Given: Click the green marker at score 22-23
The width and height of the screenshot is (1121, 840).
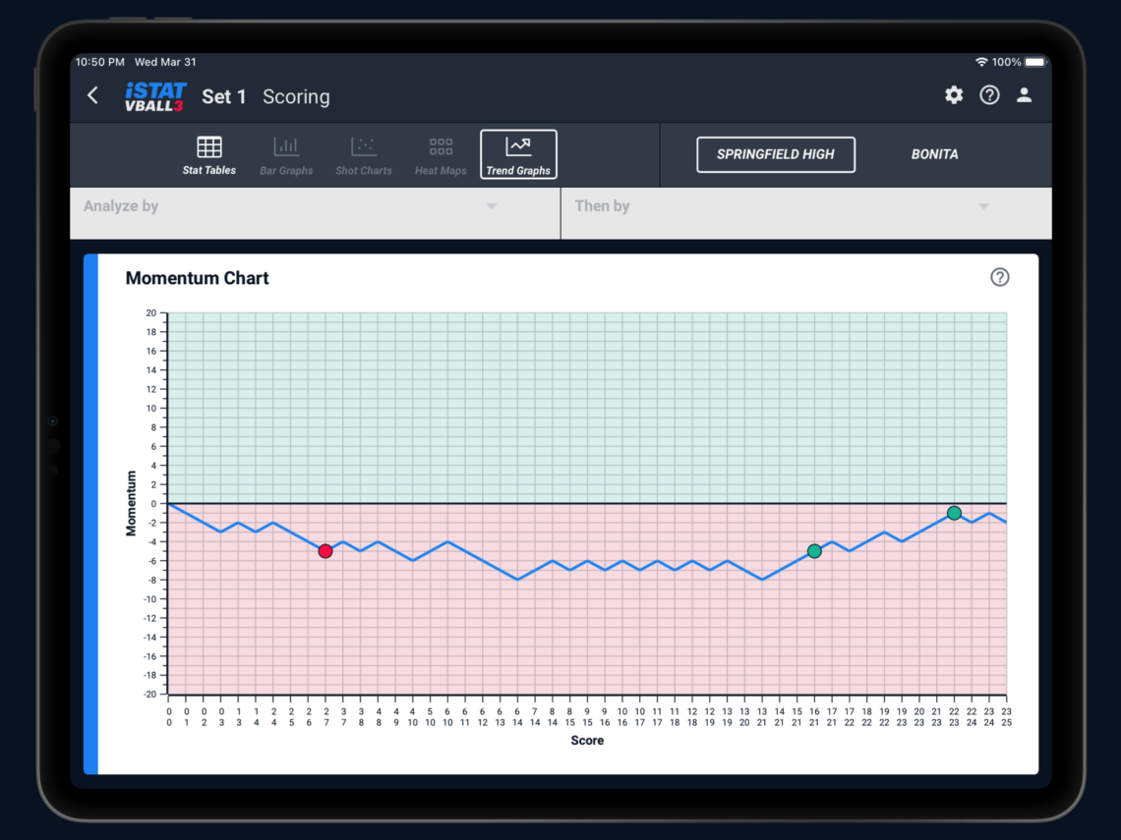Looking at the screenshot, I should pyautogui.click(x=954, y=513).
